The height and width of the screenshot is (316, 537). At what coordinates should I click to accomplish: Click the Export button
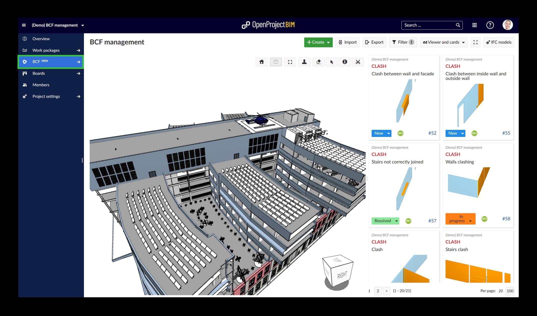(x=374, y=42)
